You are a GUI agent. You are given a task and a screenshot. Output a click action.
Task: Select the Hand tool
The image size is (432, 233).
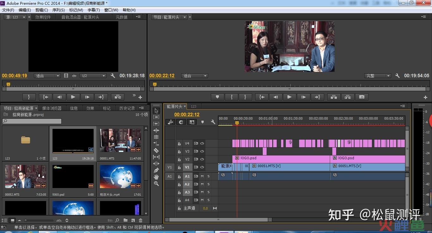(156, 177)
